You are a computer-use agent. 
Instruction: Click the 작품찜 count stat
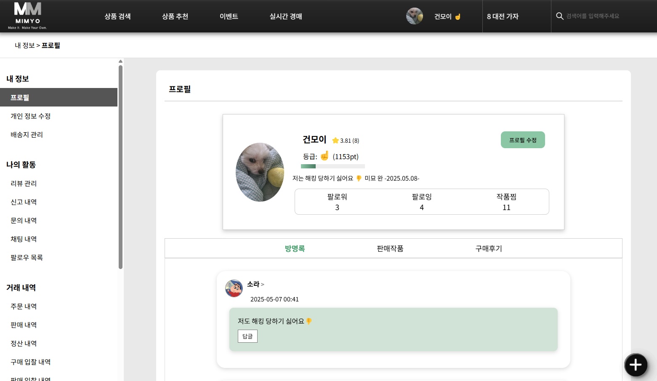point(506,202)
